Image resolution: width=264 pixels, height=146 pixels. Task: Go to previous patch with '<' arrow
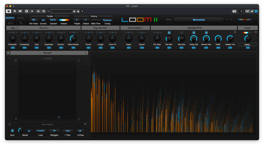pyautogui.click(x=226, y=20)
